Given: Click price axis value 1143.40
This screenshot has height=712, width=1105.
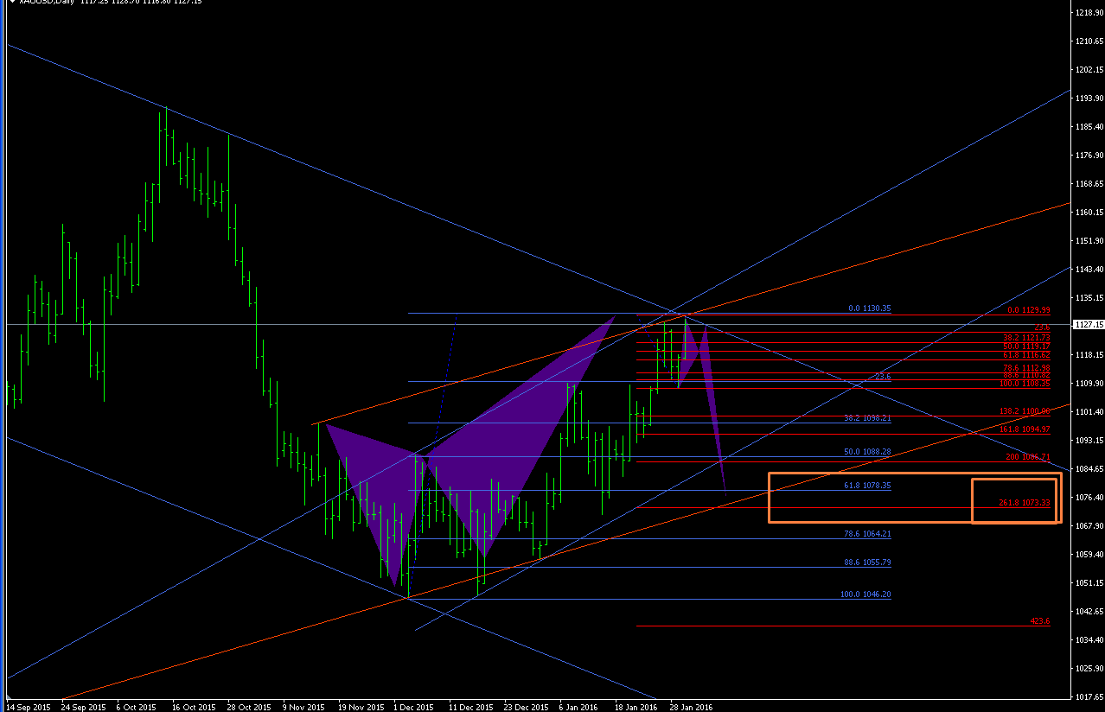Looking at the screenshot, I should click(1089, 270).
